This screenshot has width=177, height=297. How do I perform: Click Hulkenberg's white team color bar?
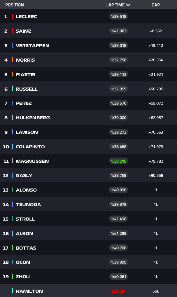[x=13, y=117]
